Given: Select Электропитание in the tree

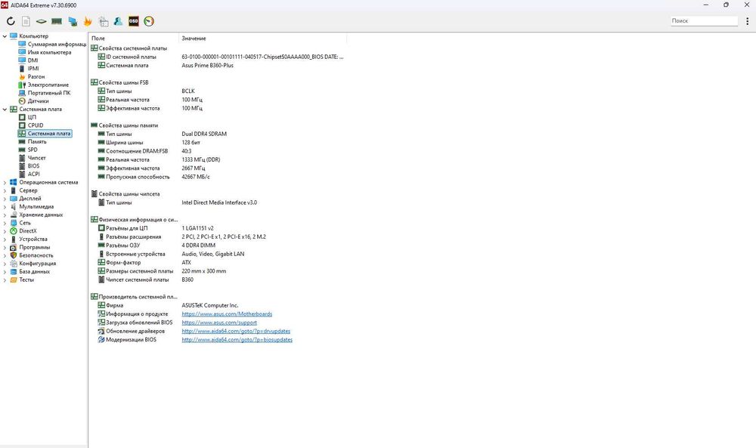Looking at the screenshot, I should click(48, 85).
